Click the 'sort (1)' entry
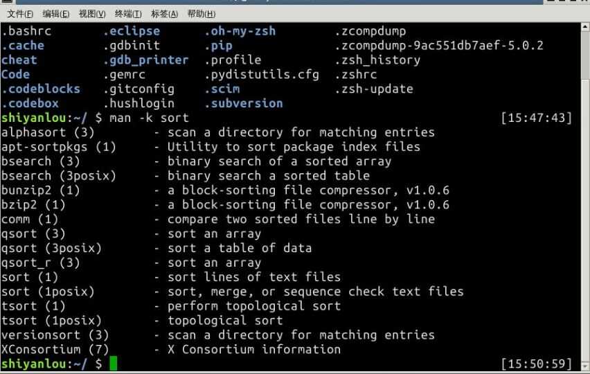Screen dimensions: 590x374 30,277
